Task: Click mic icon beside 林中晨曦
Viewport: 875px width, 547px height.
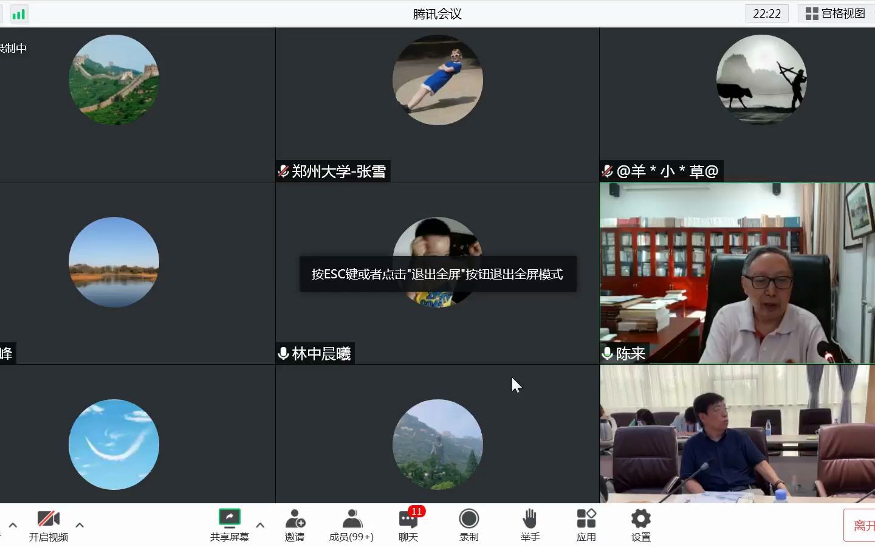Action: (283, 353)
